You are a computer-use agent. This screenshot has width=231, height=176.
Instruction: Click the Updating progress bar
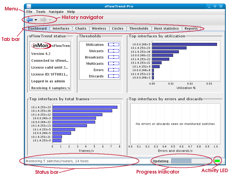tap(191, 161)
